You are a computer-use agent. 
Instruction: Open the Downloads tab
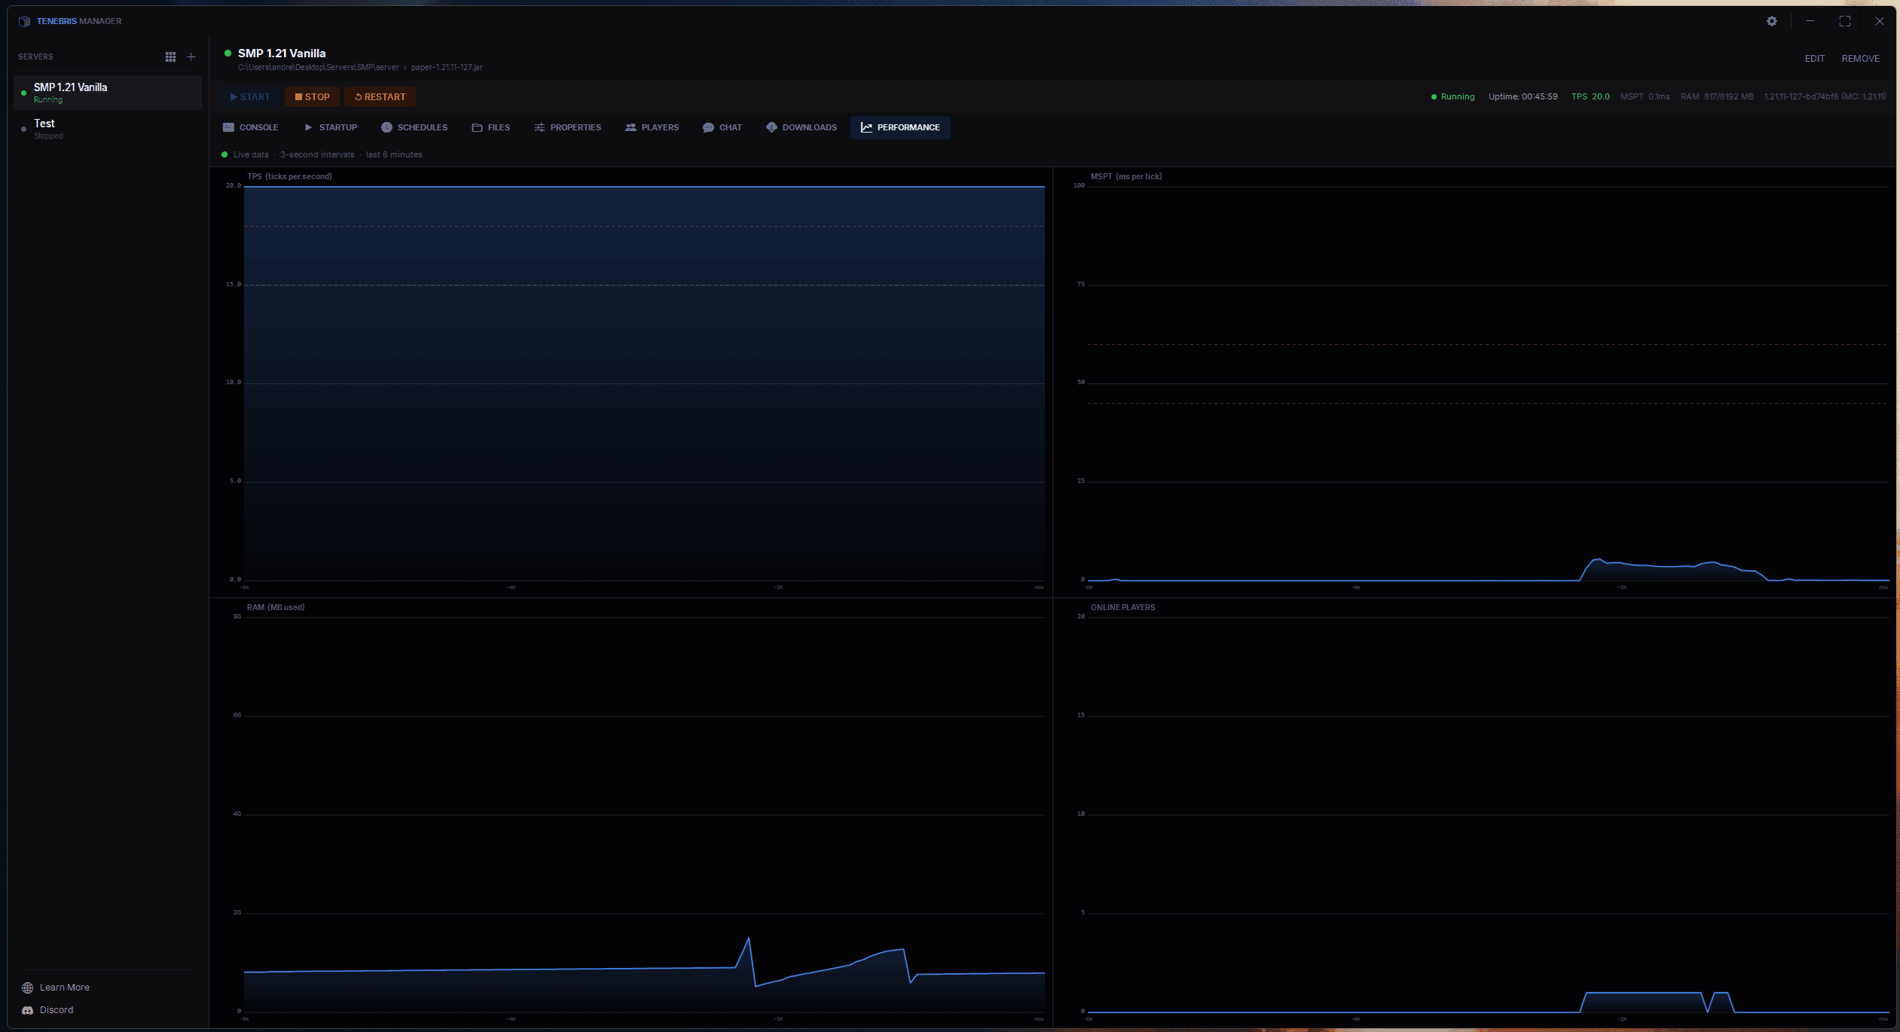[x=802, y=127]
